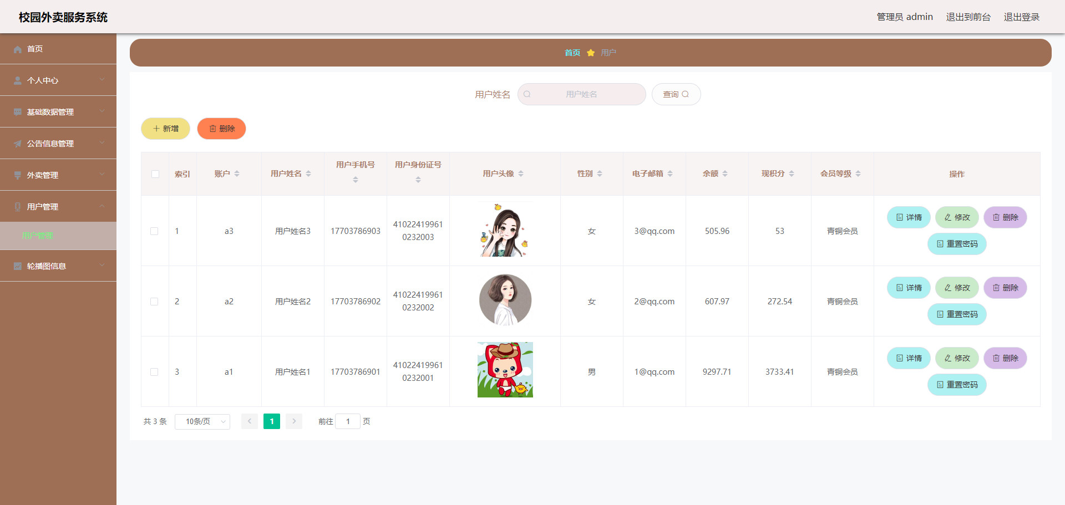The height and width of the screenshot is (505, 1065).
Task: Go to previous page arrow
Action: [250, 422]
